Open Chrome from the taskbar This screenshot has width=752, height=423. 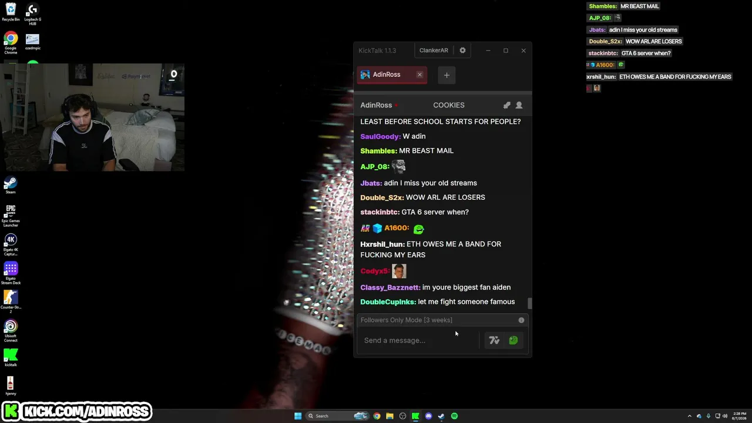click(377, 416)
